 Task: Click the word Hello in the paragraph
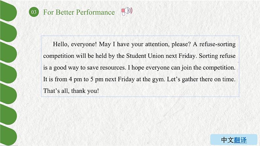tap(60, 44)
